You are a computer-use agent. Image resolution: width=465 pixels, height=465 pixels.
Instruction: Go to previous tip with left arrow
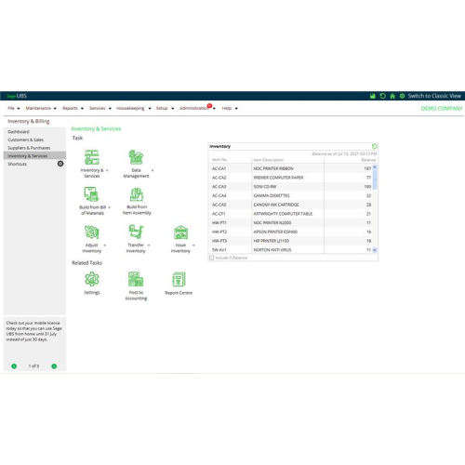click(x=14, y=366)
